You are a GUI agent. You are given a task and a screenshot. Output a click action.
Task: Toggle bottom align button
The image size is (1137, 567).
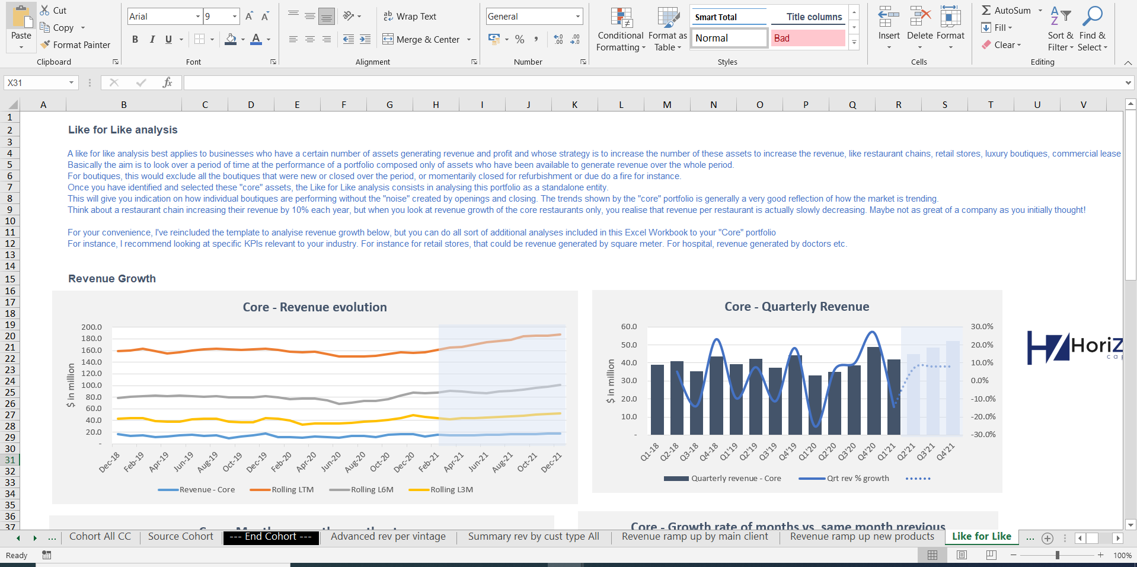pyautogui.click(x=327, y=16)
